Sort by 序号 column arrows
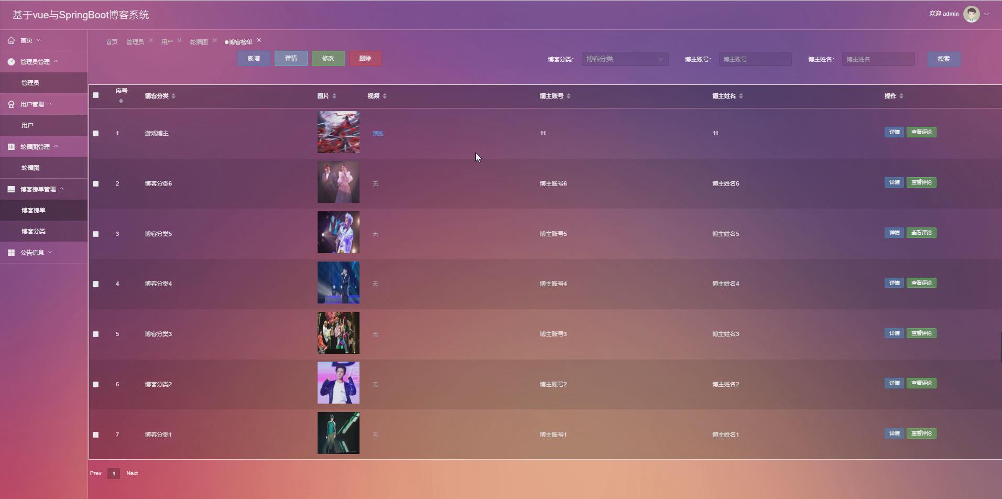 121,101
